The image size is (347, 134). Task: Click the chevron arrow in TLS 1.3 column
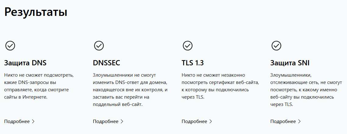pyautogui.click(x=211, y=121)
